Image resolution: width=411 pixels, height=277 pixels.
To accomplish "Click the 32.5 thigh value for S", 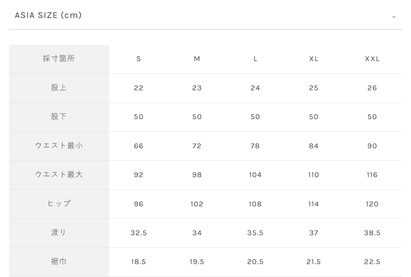I will pyautogui.click(x=139, y=233).
